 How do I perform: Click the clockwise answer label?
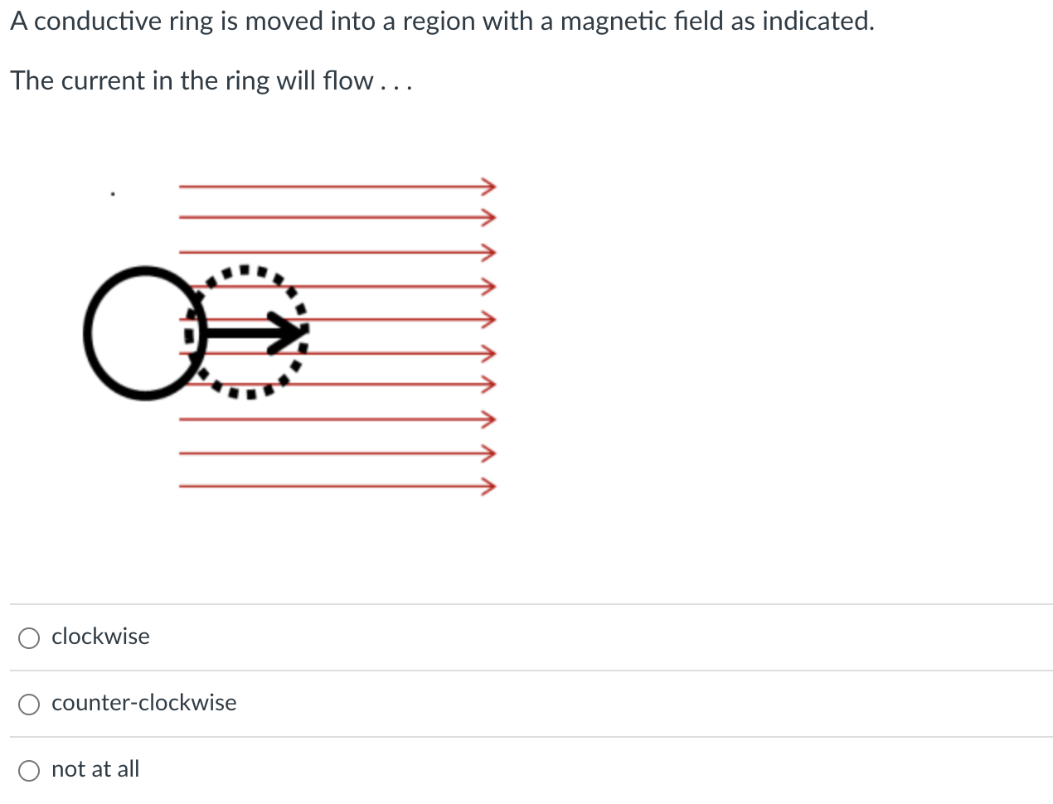pyautogui.click(x=100, y=637)
